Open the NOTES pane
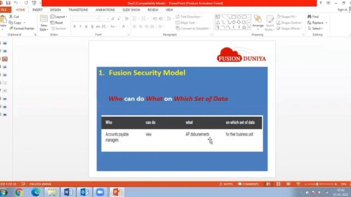This screenshot has width=351, height=197. (226, 184)
